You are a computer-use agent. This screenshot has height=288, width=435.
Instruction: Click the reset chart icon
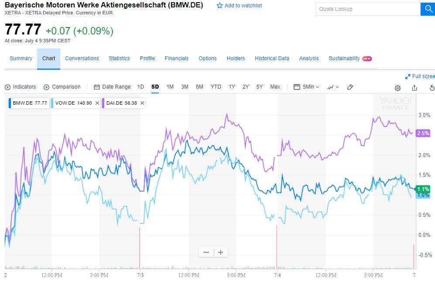coord(432,87)
